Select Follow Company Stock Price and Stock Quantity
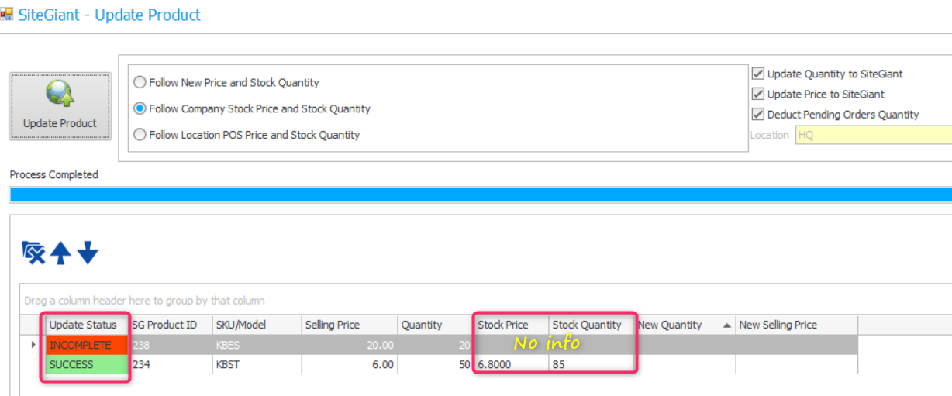952x396 pixels. point(252,108)
